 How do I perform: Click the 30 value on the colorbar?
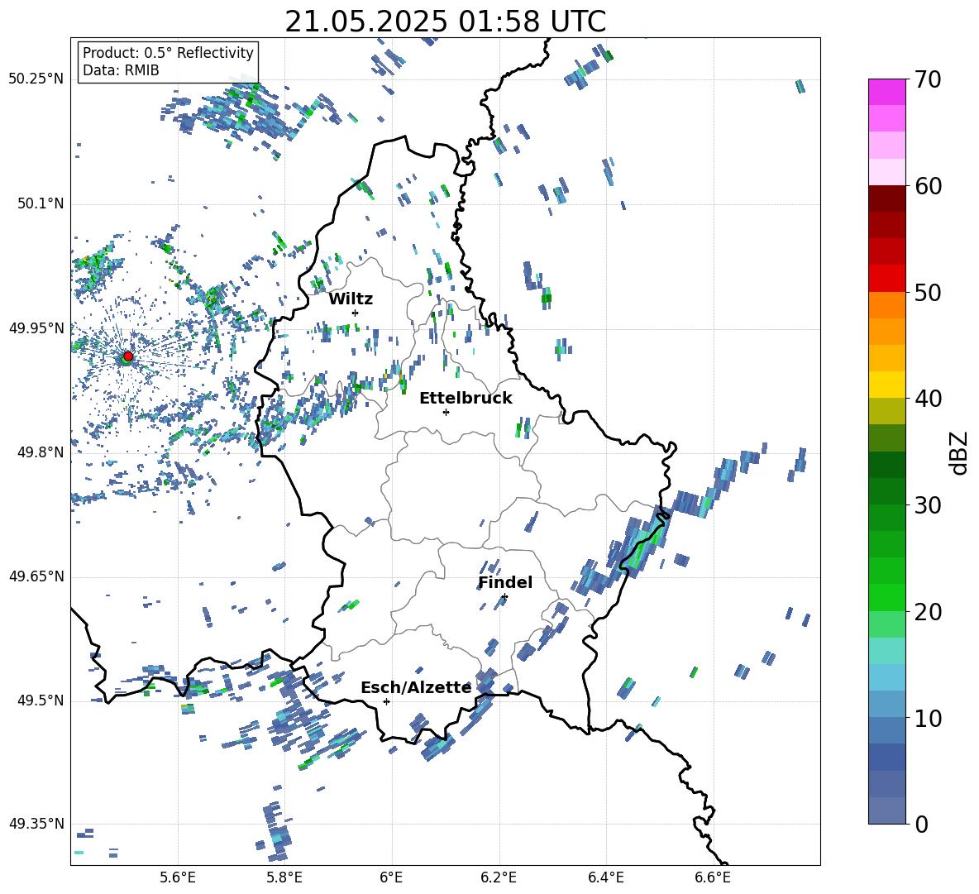coord(928,505)
